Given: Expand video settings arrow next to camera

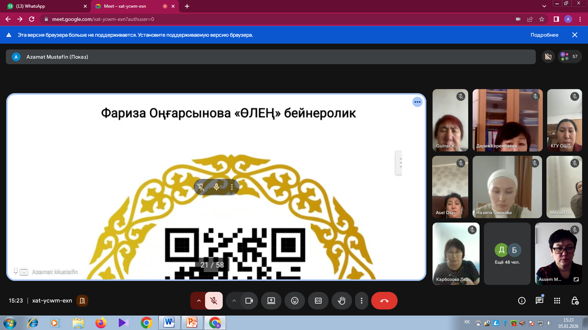Looking at the screenshot, I should tap(234, 301).
